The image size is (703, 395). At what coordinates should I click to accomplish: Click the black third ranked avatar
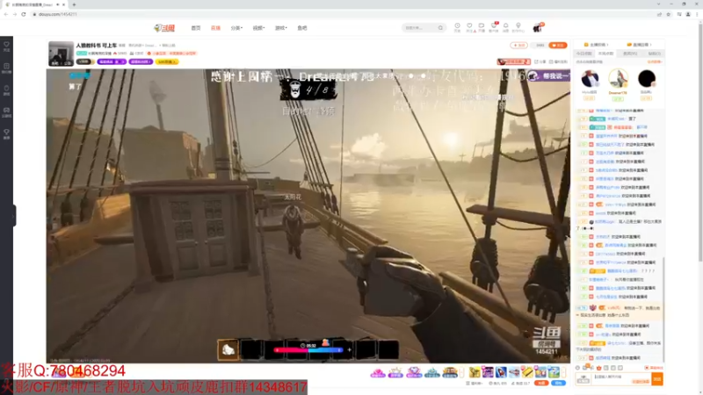click(647, 79)
